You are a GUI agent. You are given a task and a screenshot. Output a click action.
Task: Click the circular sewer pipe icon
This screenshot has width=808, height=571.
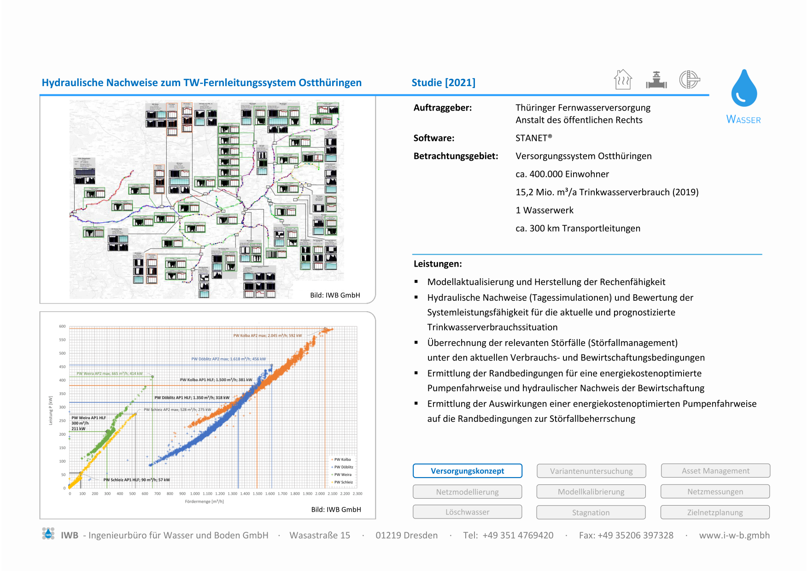[x=689, y=80]
